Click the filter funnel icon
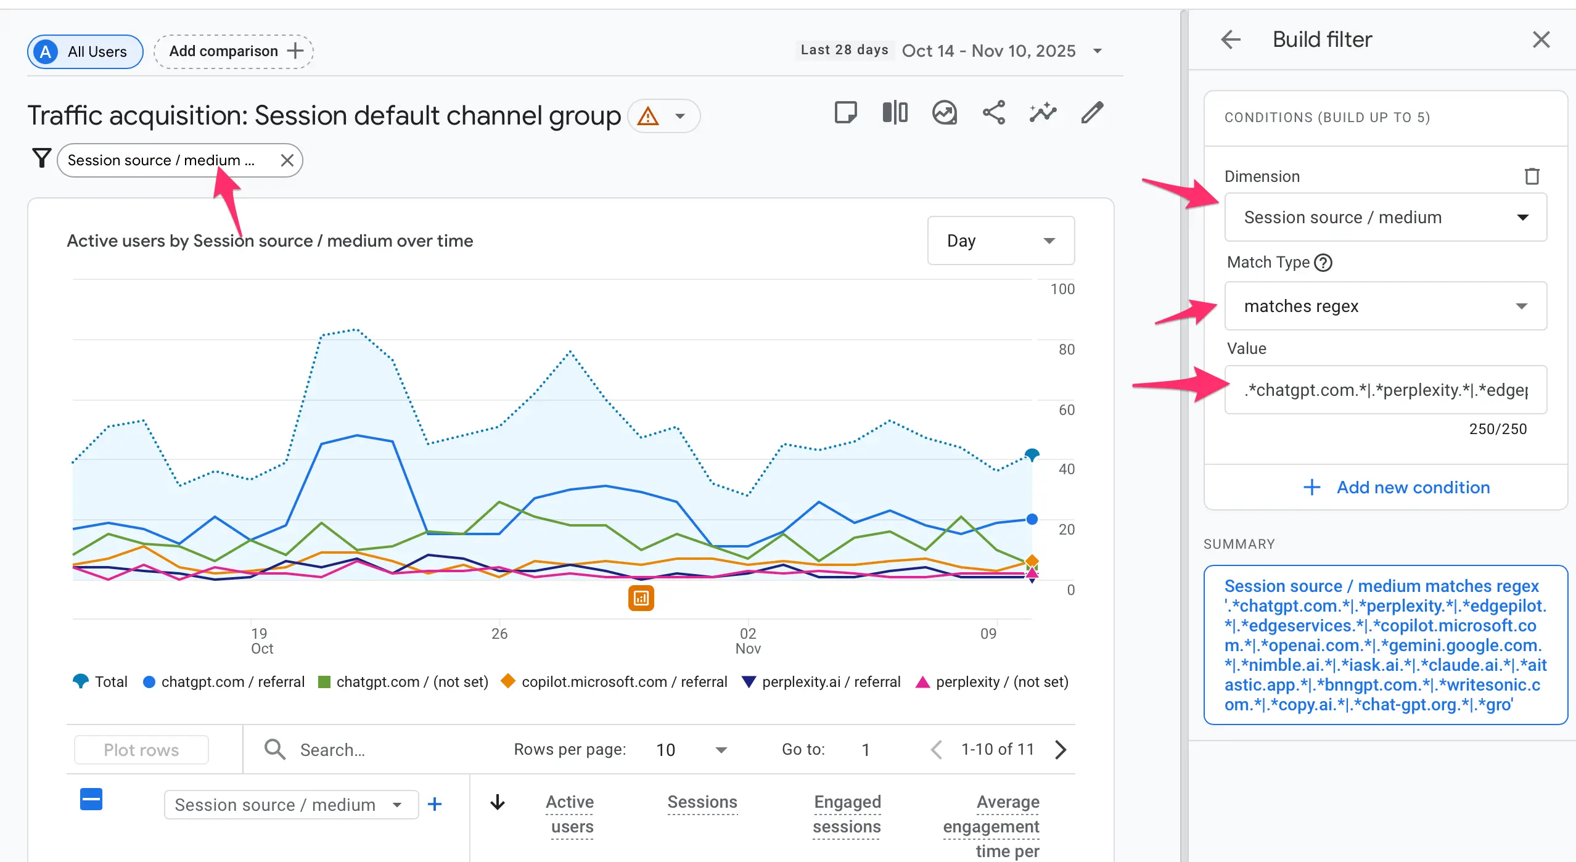 (x=41, y=158)
